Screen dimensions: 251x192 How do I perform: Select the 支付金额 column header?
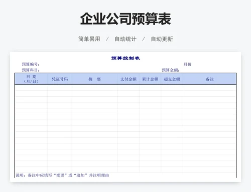tap(129, 79)
